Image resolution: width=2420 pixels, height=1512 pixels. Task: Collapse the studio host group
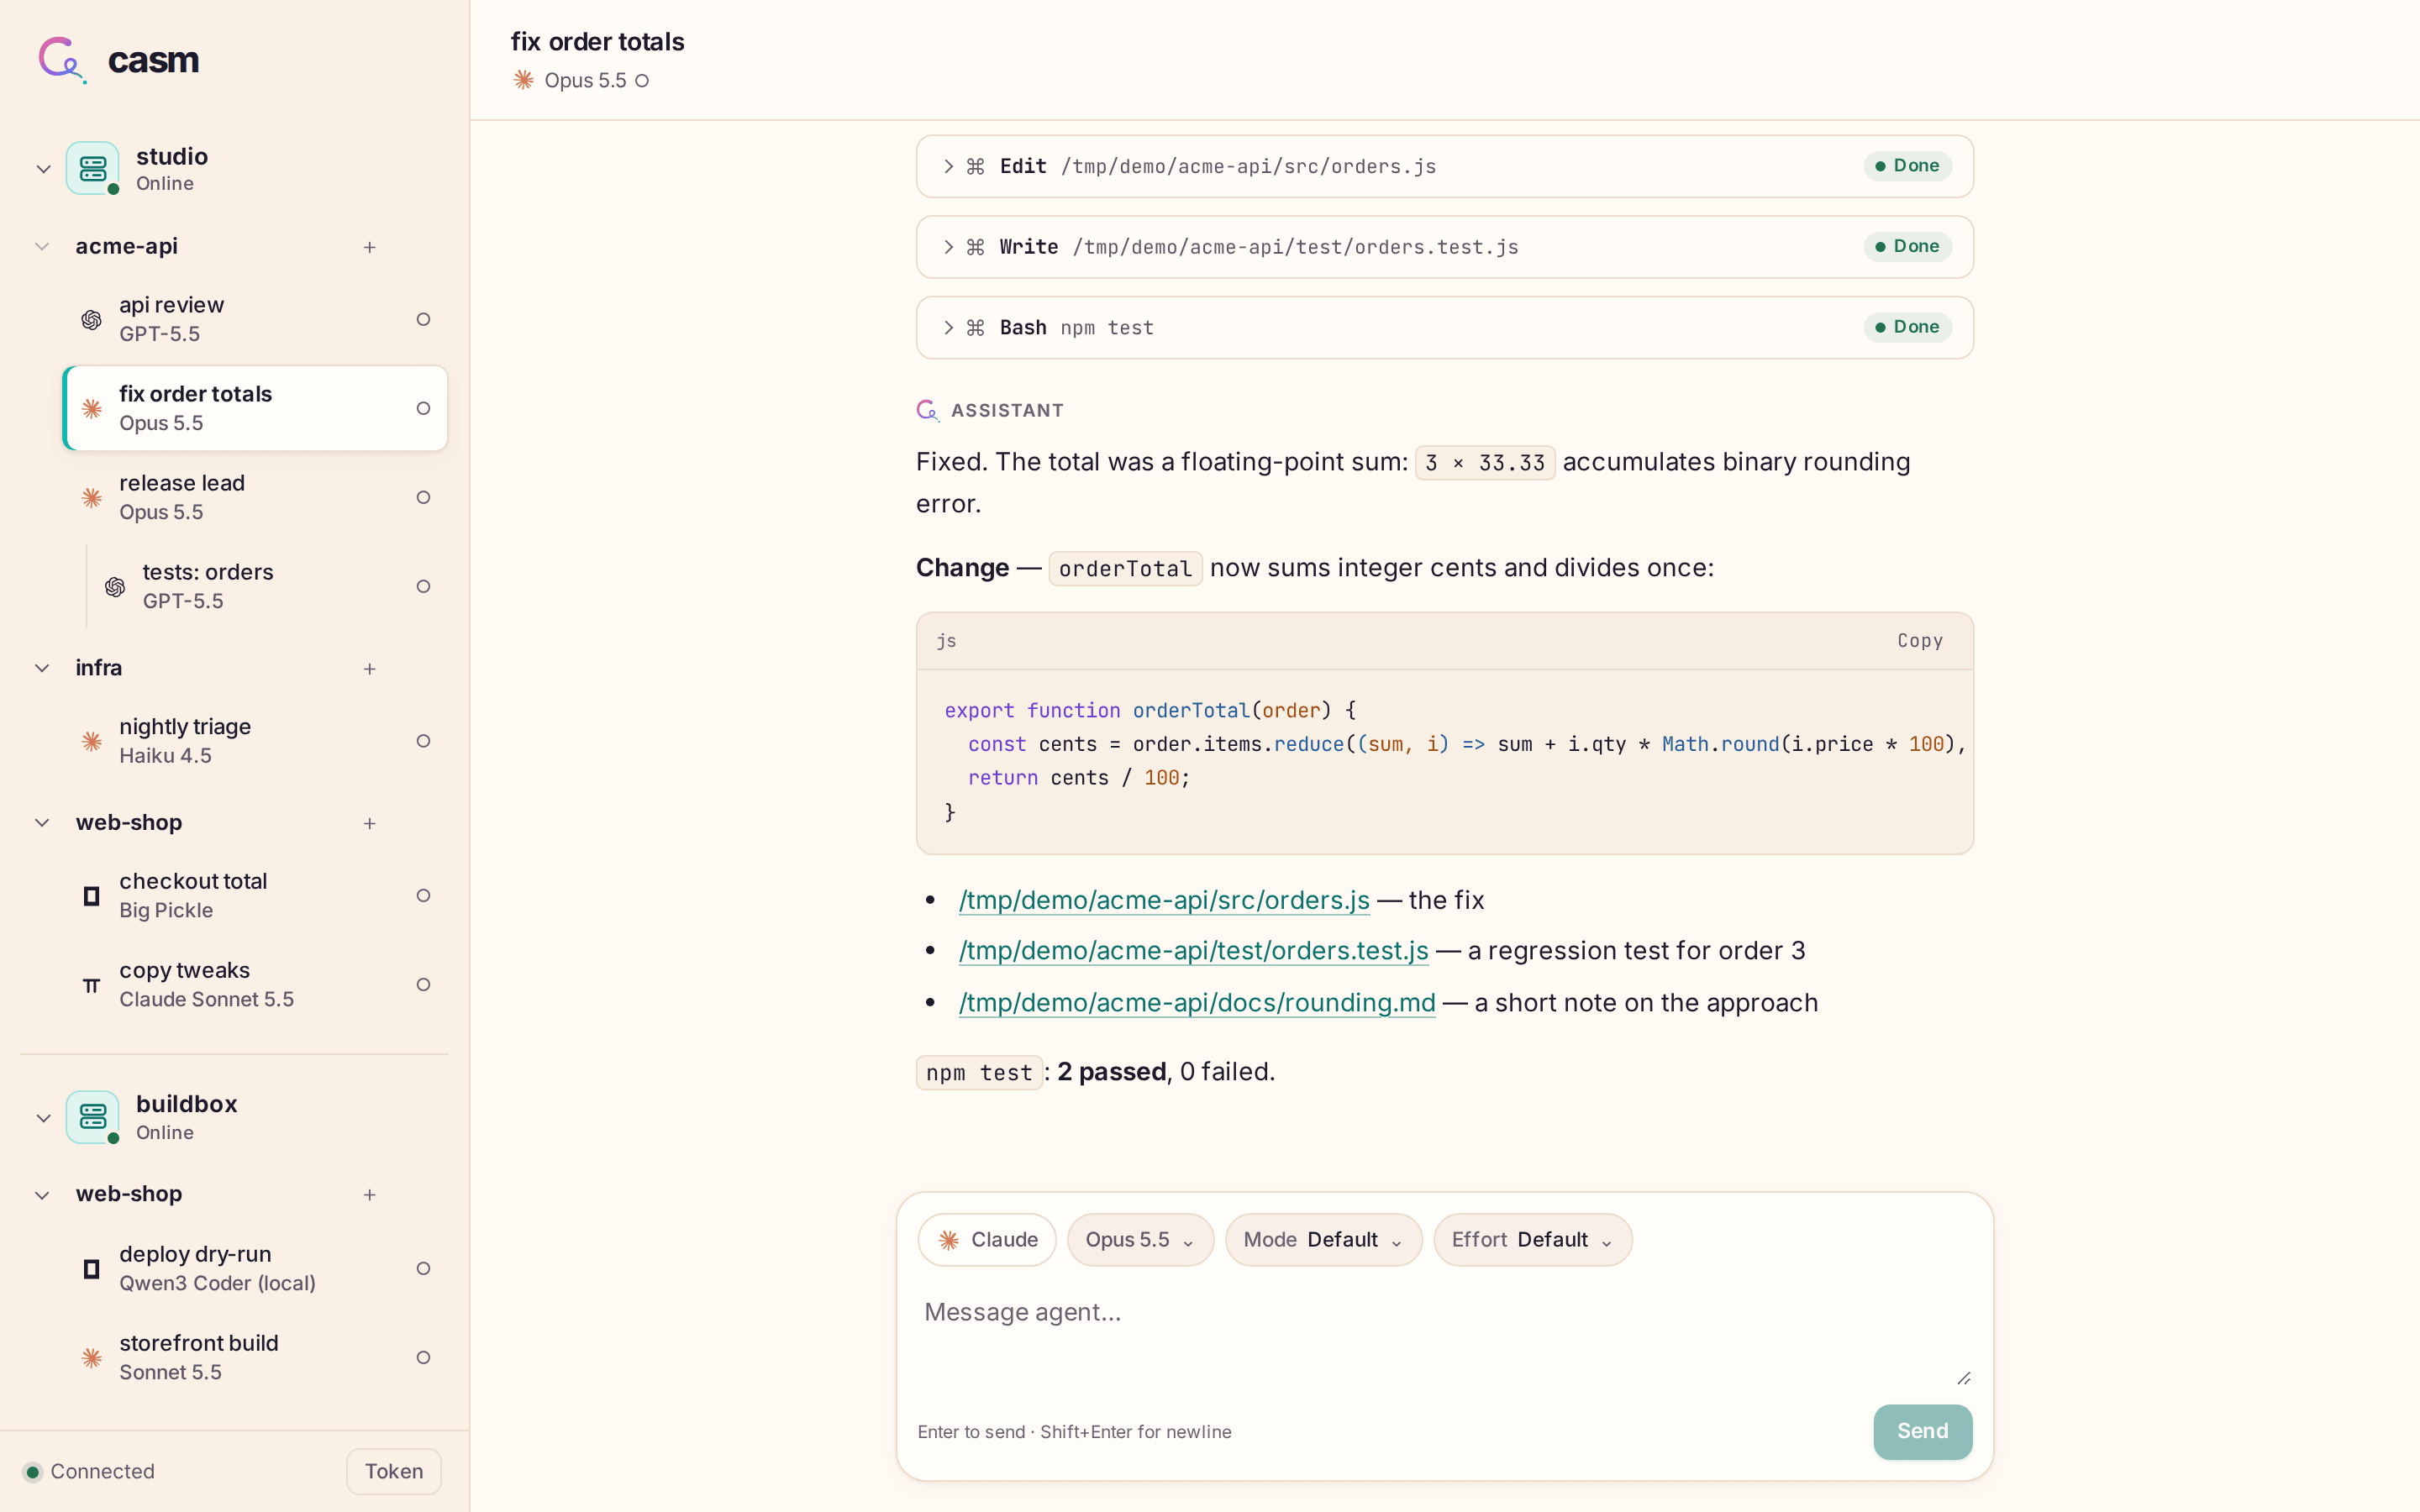(43, 169)
